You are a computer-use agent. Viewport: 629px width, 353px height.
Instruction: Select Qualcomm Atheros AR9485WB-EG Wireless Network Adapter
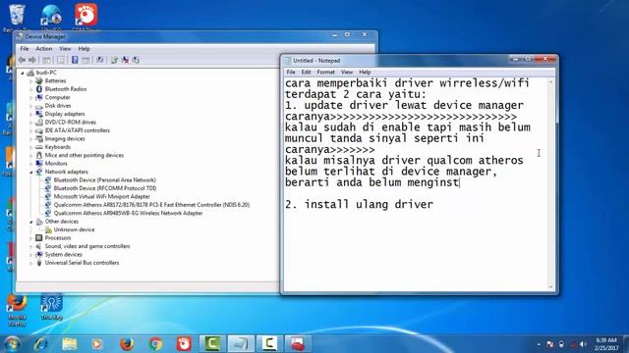point(128,214)
